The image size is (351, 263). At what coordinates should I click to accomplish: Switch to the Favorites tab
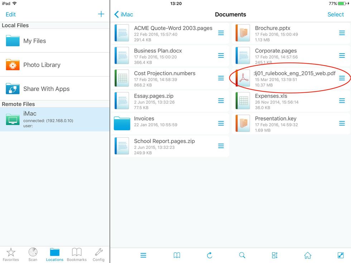(x=11, y=254)
